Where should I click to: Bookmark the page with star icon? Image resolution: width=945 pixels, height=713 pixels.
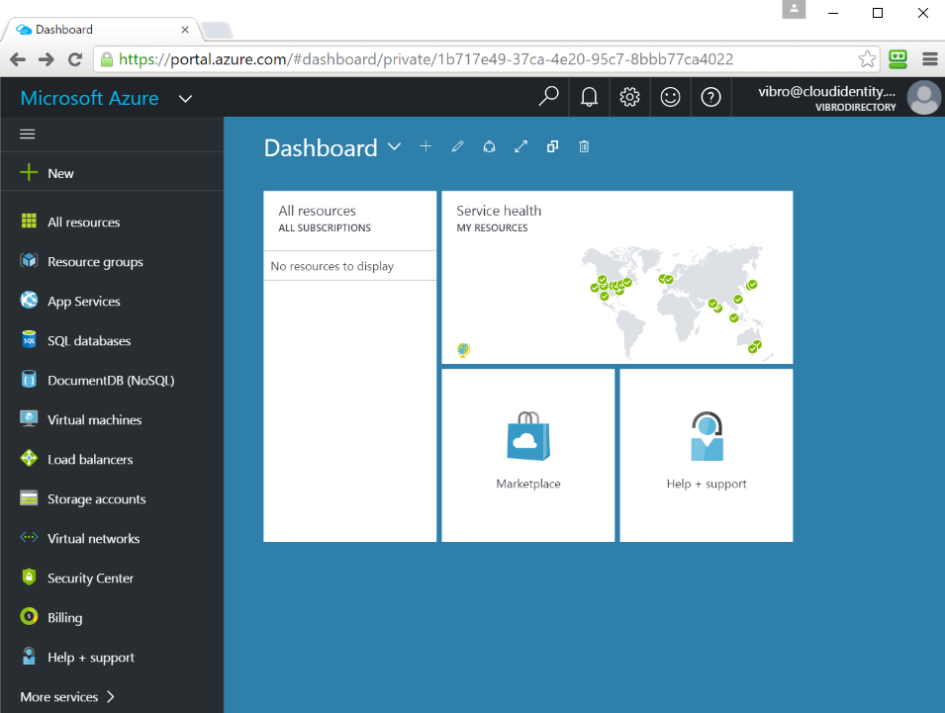tap(867, 59)
